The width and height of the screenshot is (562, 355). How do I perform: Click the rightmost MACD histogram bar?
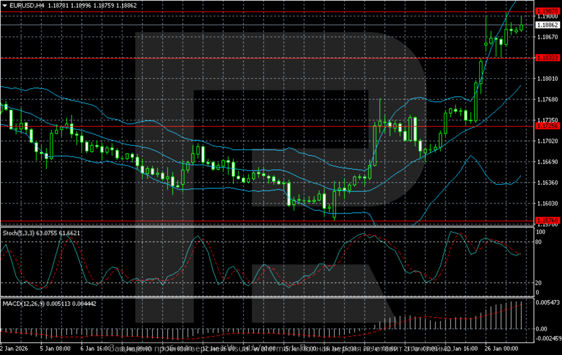pyautogui.click(x=520, y=315)
